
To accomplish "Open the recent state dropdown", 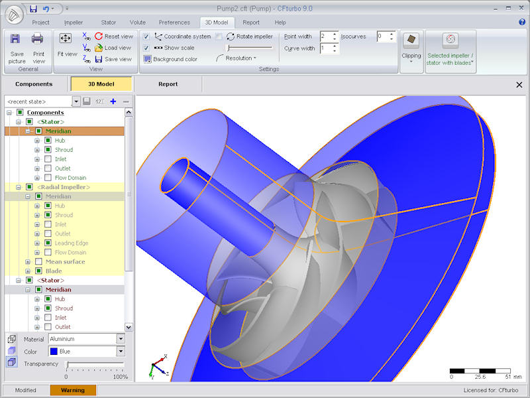I will (x=76, y=101).
